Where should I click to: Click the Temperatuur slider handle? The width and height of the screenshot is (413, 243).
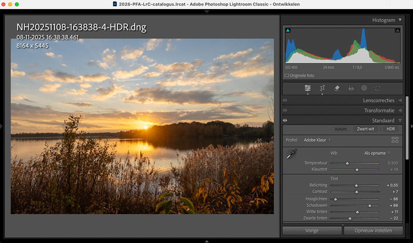(347, 163)
